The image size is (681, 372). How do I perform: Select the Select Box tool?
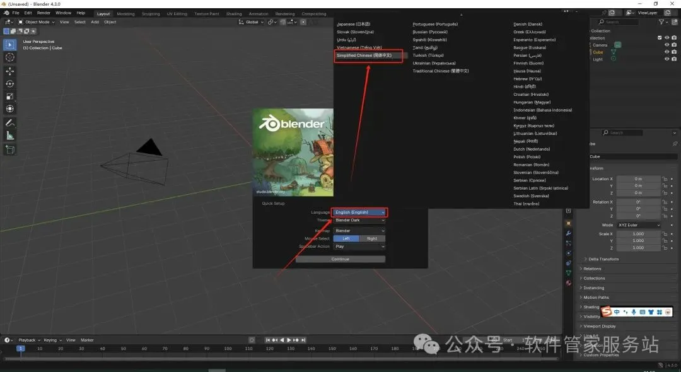point(9,45)
